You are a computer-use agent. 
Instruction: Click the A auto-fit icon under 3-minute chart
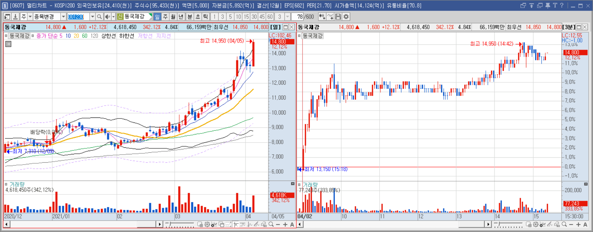(585, 225)
